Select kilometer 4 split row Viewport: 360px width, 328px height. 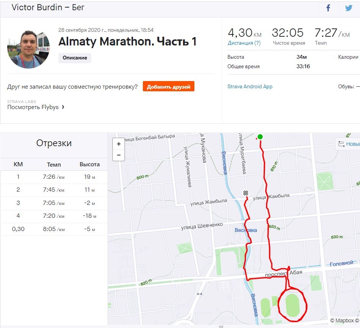click(x=54, y=216)
